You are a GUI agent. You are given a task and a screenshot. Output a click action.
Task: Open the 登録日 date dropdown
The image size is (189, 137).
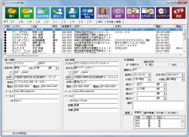[x=149, y=75]
